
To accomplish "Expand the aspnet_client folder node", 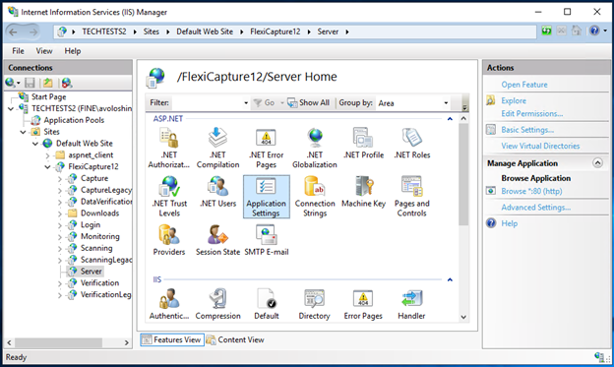I will point(48,155).
